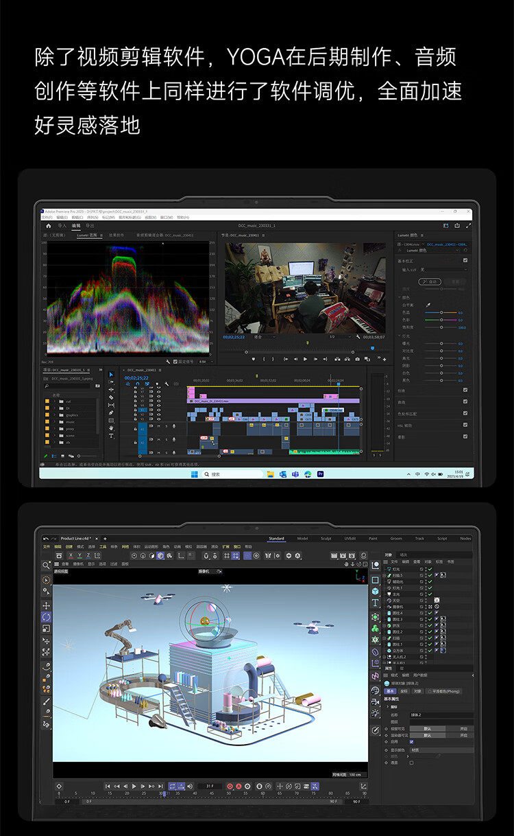Expand the graphics bin in Project panel
The image size is (514, 836).
tap(54, 415)
